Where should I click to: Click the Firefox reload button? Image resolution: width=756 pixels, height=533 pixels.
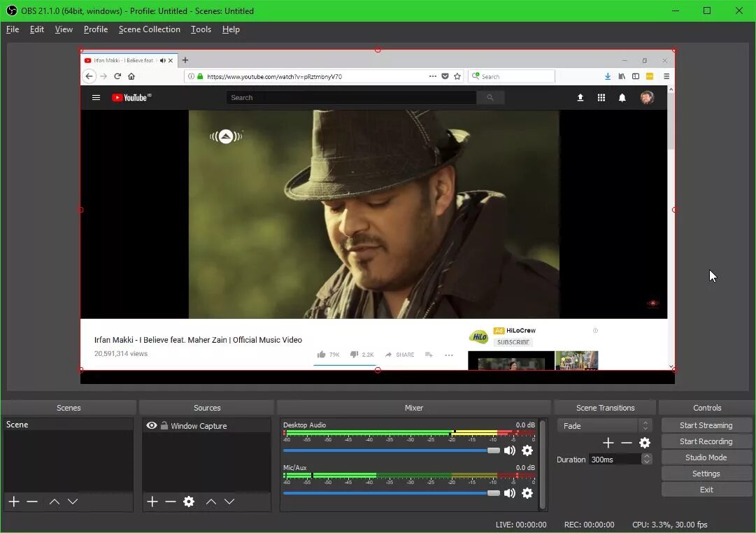117,76
